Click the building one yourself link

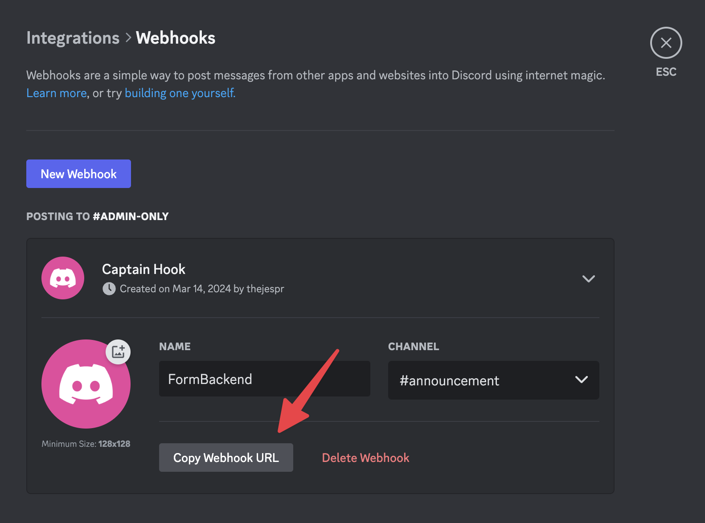coord(180,93)
